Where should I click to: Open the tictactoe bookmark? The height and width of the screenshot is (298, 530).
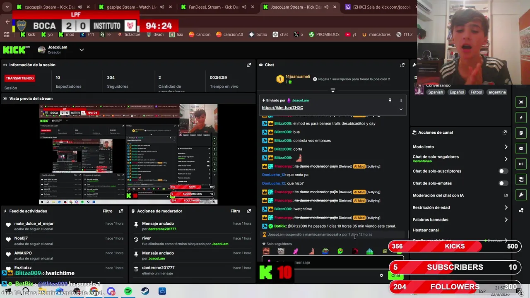[x=129, y=34]
